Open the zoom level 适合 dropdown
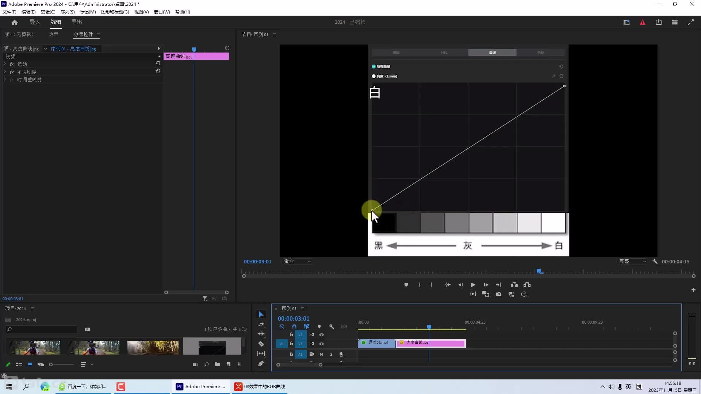The image size is (701, 394). click(x=298, y=262)
